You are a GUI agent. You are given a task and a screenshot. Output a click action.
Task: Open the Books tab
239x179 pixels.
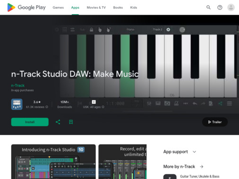coord(118,8)
